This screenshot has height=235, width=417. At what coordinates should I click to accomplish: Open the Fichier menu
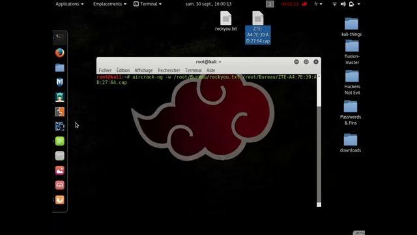click(105, 70)
